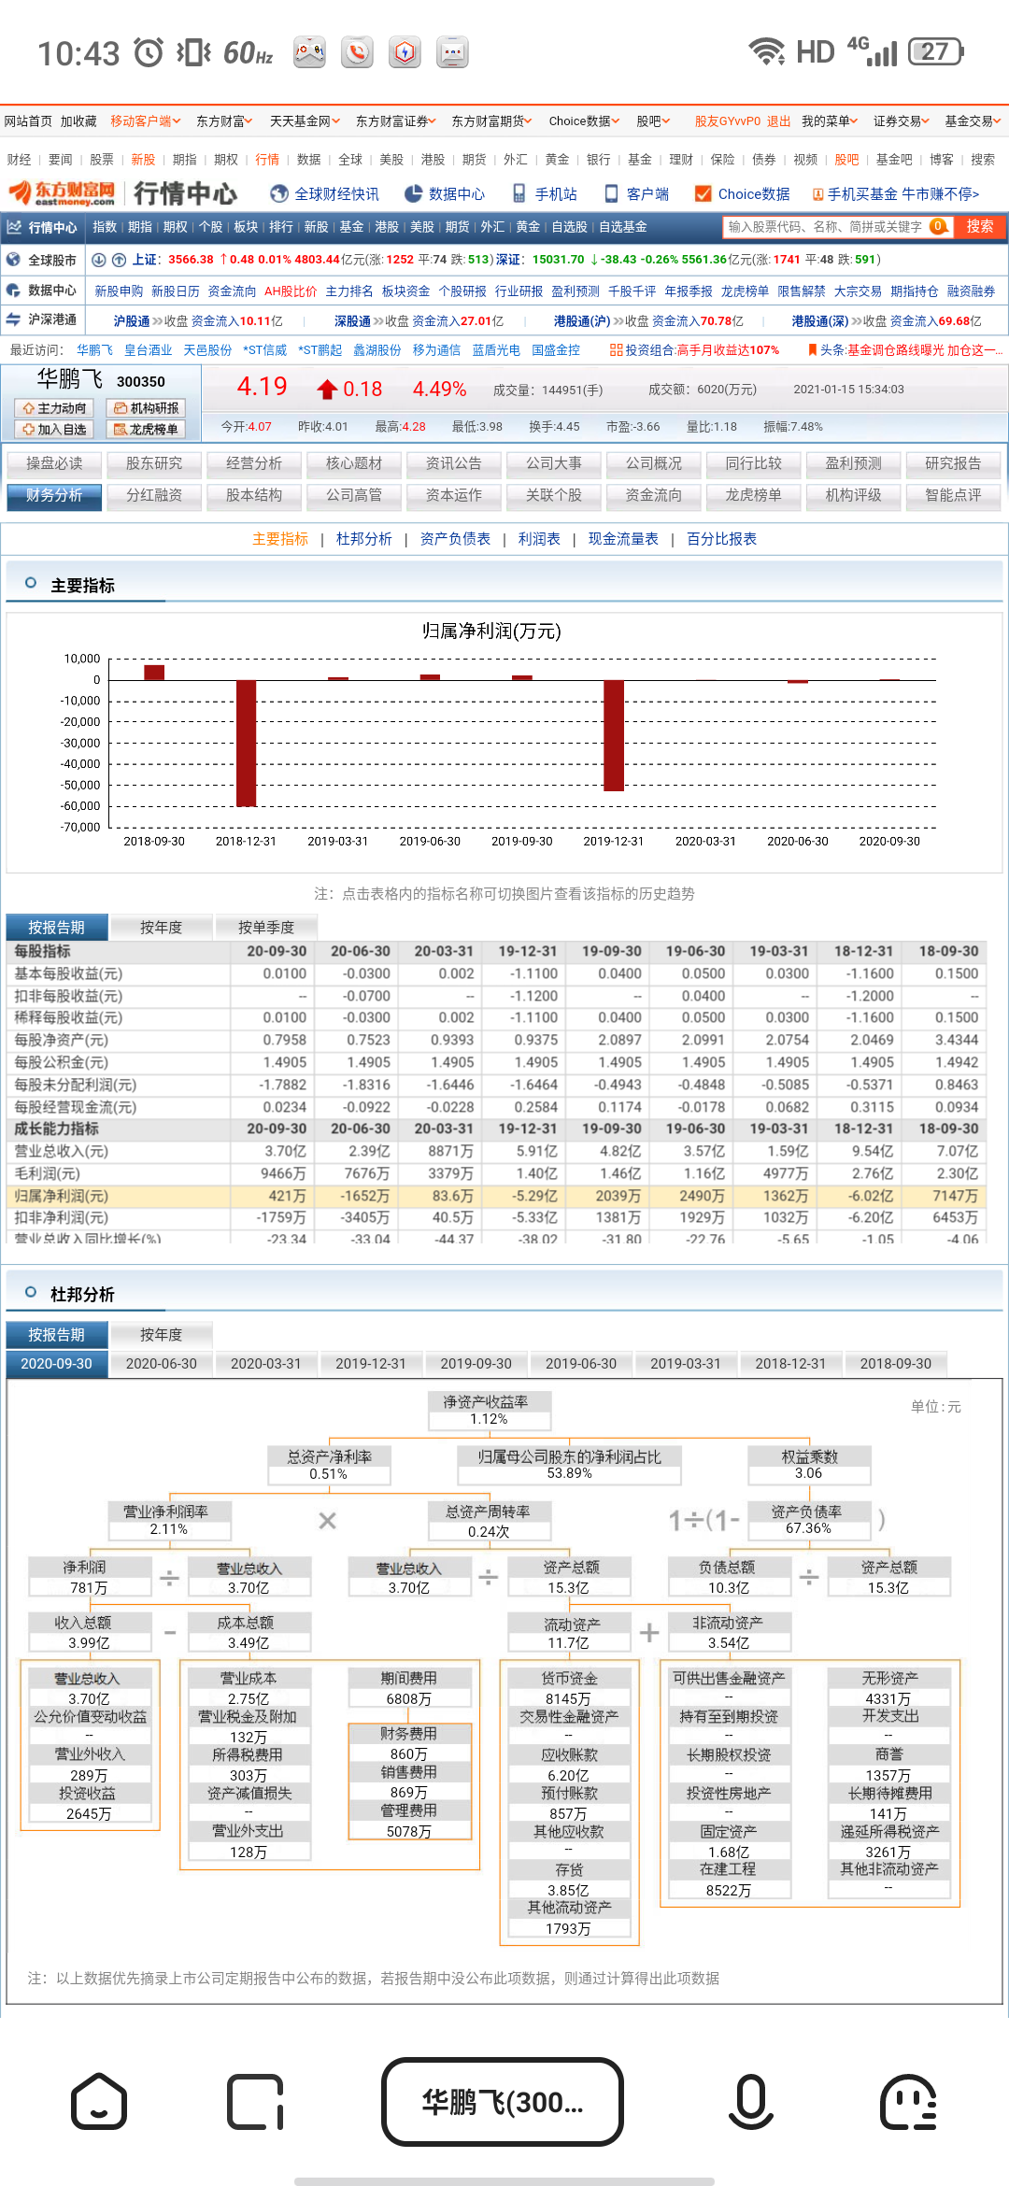1009x2186 pixels.
Task: Click the Choice数据 checkmark icon
Action: tap(703, 193)
